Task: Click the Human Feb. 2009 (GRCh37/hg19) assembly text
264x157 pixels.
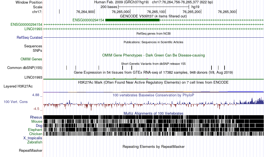Action: 121,2
